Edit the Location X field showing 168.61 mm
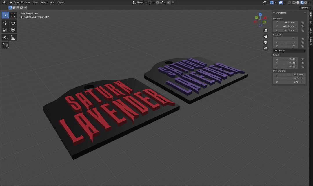 click(287, 22)
